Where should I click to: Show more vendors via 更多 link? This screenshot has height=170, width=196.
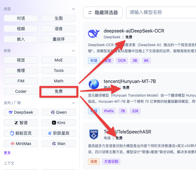pos(7,153)
